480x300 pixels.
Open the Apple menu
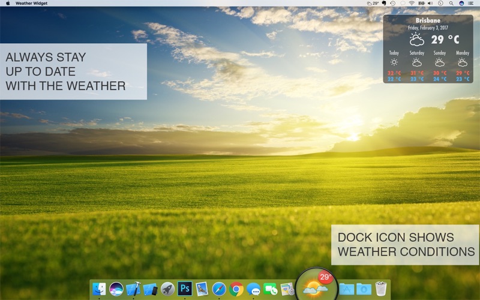tap(8, 3)
